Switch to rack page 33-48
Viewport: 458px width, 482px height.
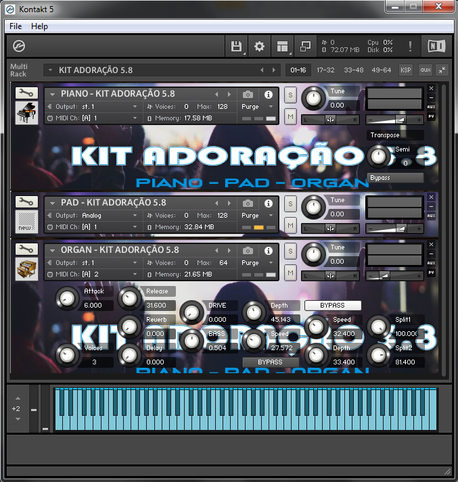click(353, 70)
